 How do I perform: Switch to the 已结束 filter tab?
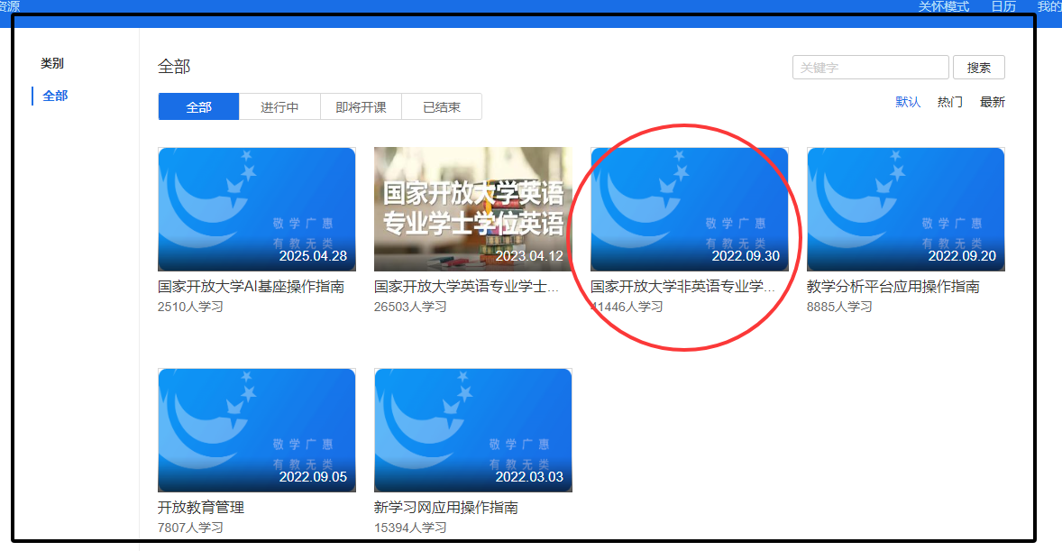[442, 107]
